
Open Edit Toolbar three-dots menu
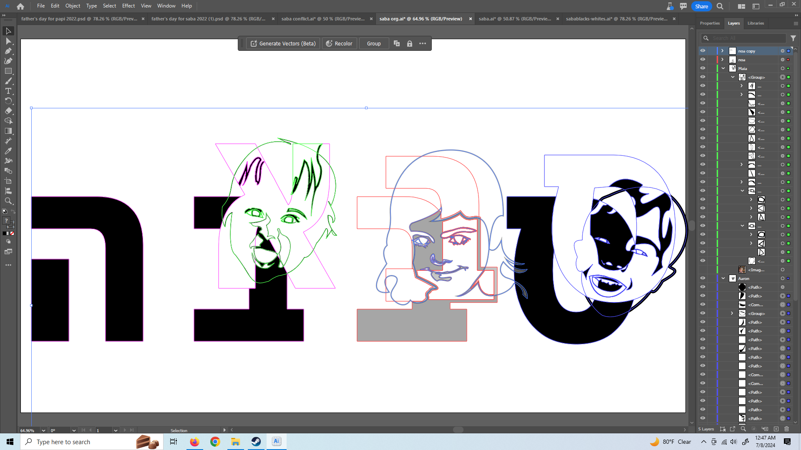pyautogui.click(x=8, y=265)
